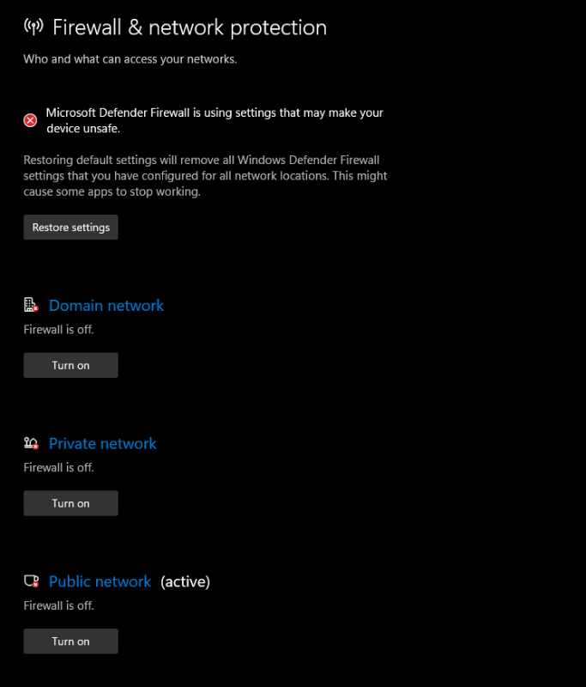This screenshot has width=586, height=687.
Task: Open the Domain network settings link
Action: [106, 305]
